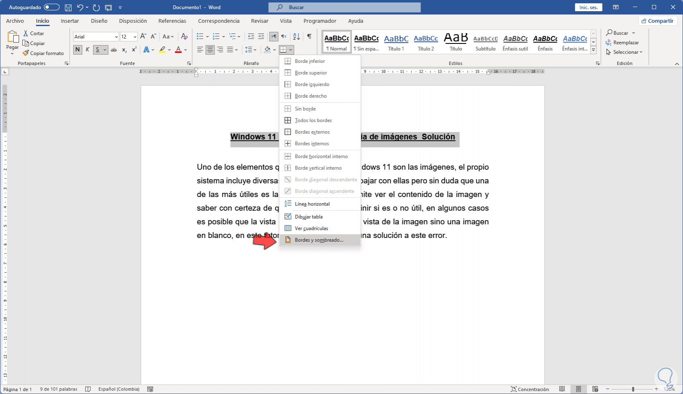Screen dimensions: 683x394
Task: Switch to read mode view icon
Action: 562,389
